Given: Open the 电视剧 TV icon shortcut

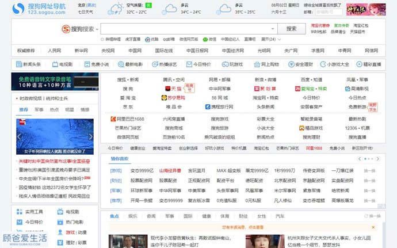Looking at the screenshot, I should coord(55,64).
